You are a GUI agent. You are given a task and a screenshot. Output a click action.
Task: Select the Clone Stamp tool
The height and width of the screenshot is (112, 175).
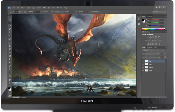[x=10, y=46]
